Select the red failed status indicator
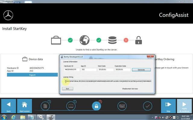 point(126,40)
